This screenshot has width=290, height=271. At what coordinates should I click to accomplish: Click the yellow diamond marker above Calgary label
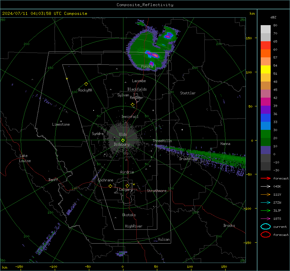click(127, 186)
